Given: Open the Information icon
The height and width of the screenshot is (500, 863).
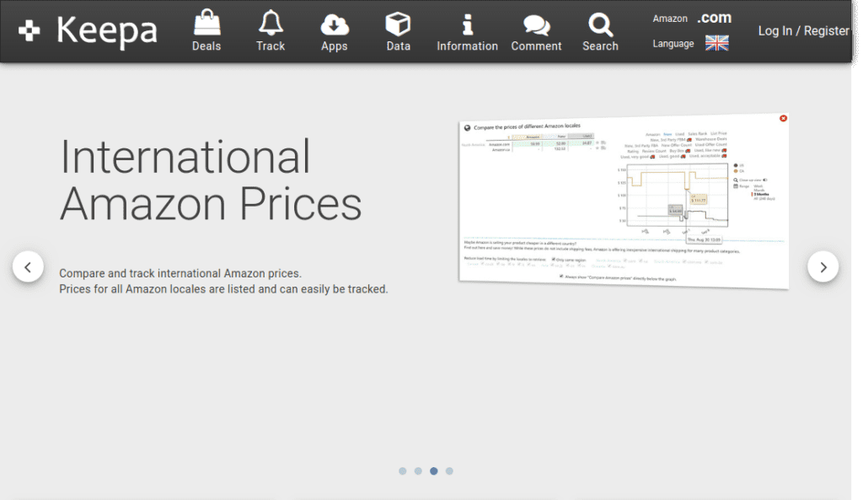Looking at the screenshot, I should coord(467,24).
